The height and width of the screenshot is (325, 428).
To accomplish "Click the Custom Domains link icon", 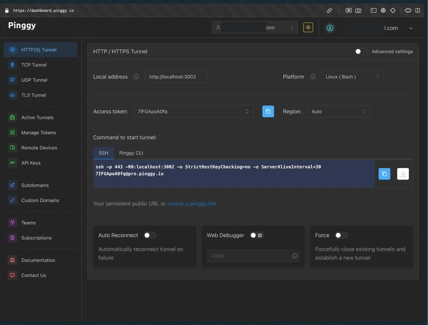I will click(x=12, y=200).
